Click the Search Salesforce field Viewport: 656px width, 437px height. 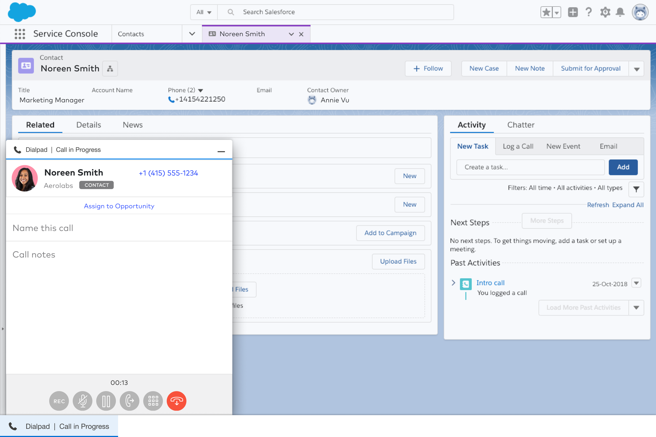click(335, 12)
